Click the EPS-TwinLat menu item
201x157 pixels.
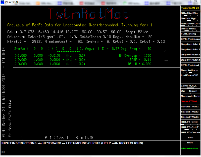[190, 65]
